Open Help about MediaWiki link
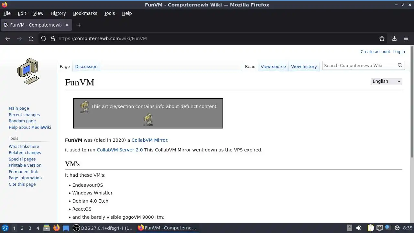 coord(30,128)
